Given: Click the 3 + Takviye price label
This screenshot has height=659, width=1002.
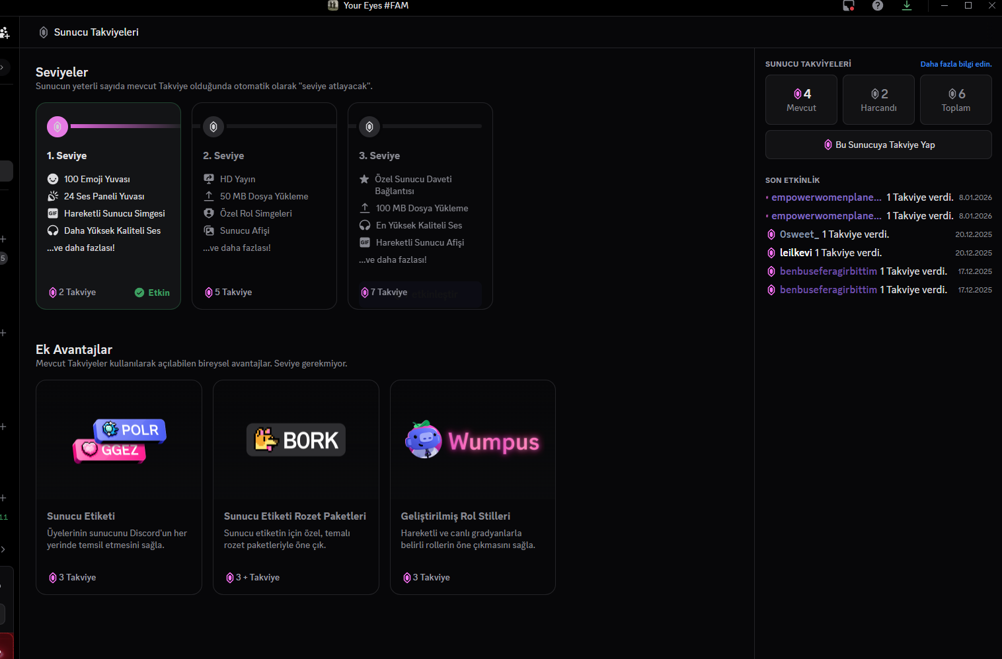Looking at the screenshot, I should tap(258, 578).
